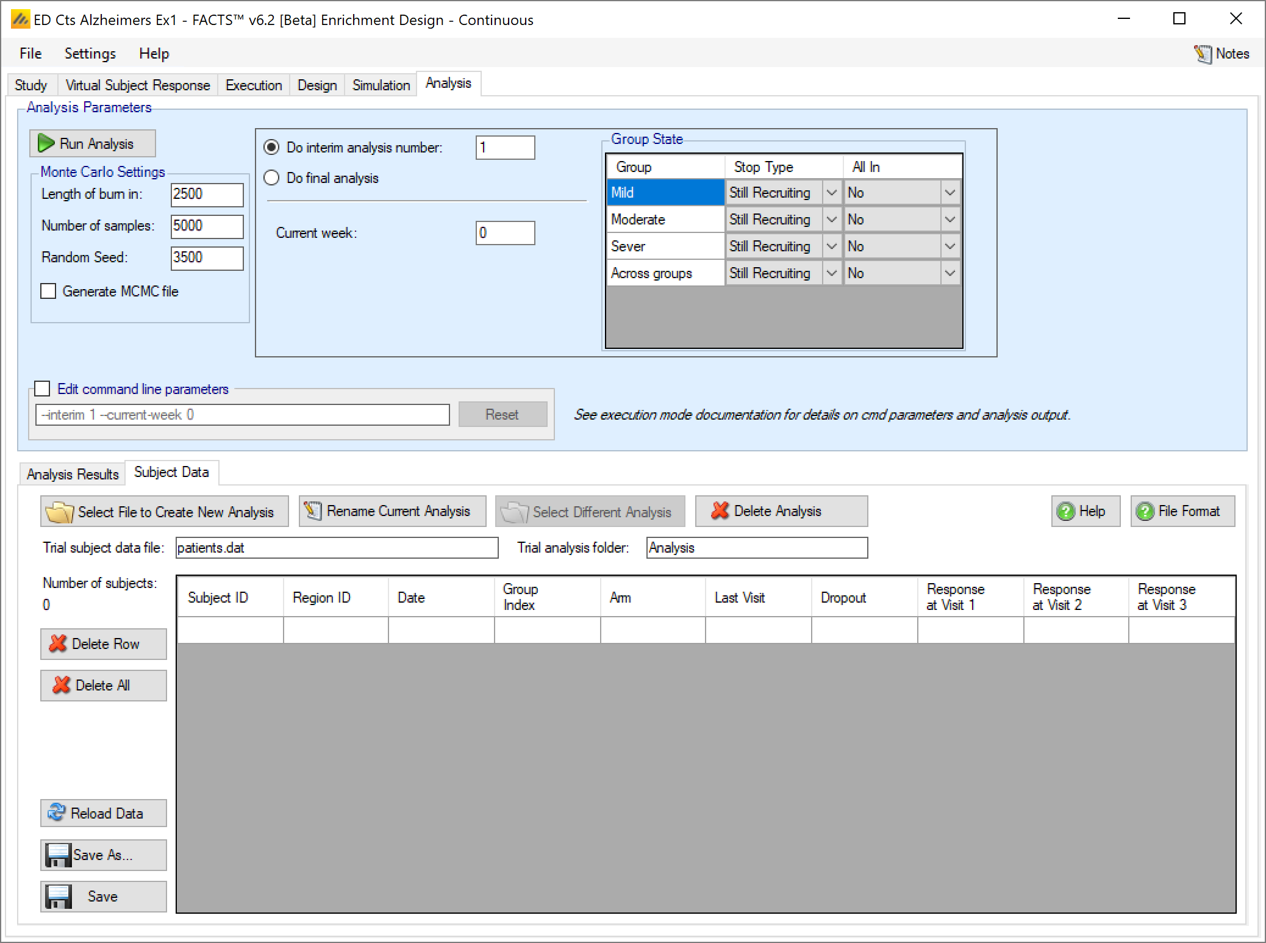Click the Reload Data refresh icon

point(56,812)
